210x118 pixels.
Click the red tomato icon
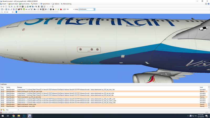[x=61, y=9]
